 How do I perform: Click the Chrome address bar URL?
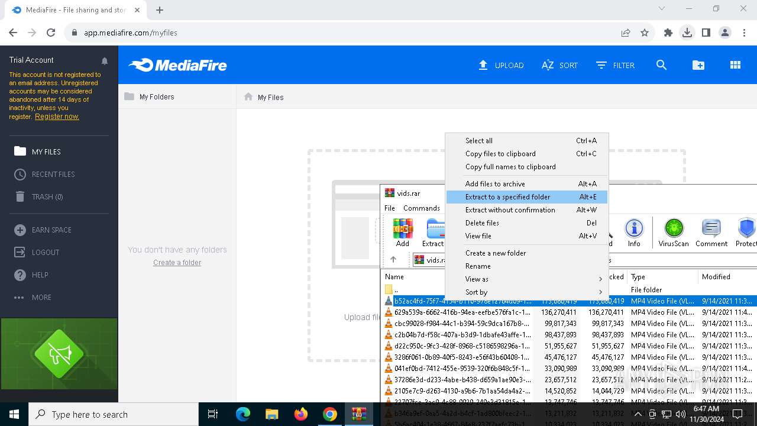[x=131, y=33]
